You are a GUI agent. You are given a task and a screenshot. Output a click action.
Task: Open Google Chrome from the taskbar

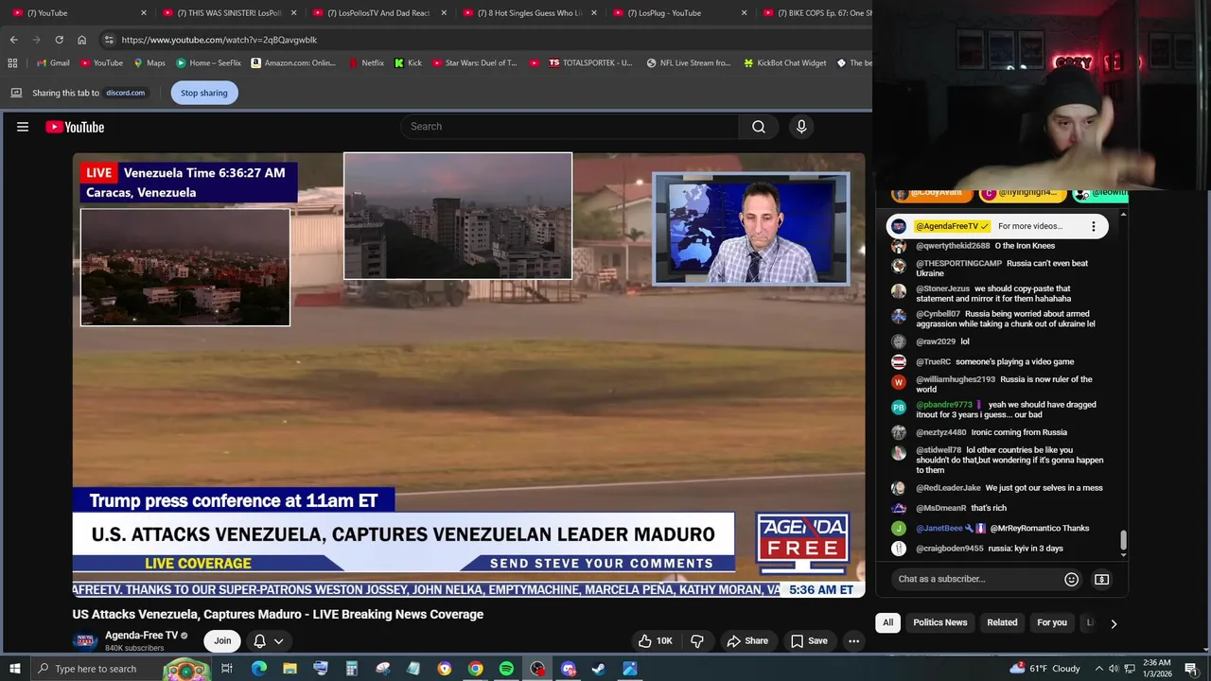pos(476,669)
